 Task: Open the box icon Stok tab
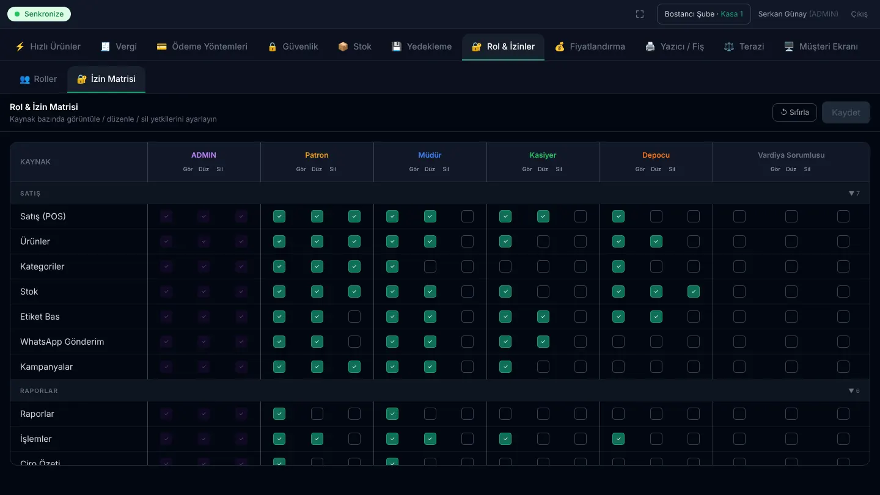point(354,46)
